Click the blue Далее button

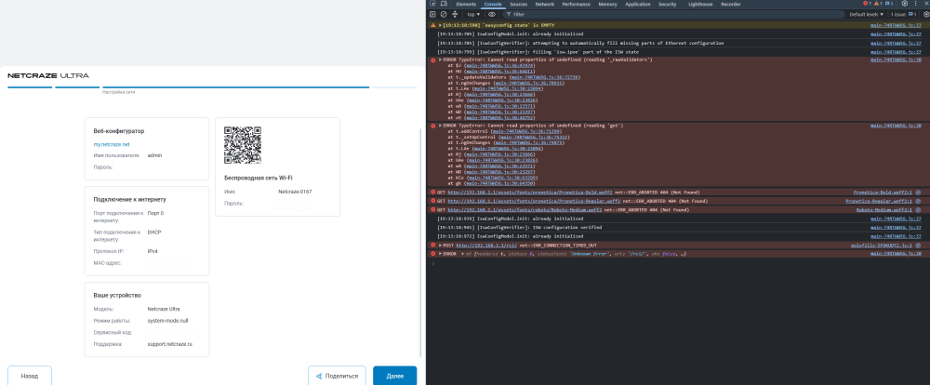395,376
